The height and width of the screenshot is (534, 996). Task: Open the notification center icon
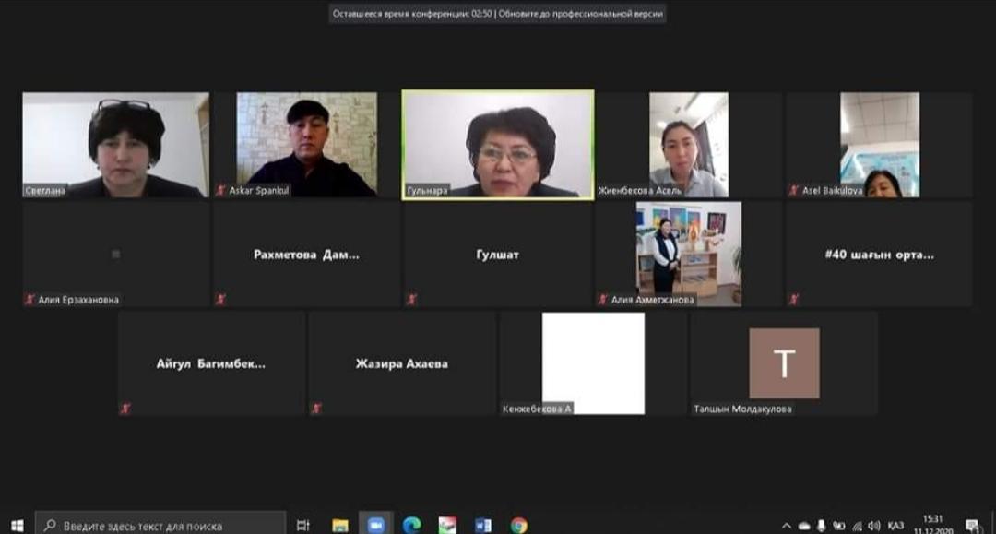coord(971,526)
